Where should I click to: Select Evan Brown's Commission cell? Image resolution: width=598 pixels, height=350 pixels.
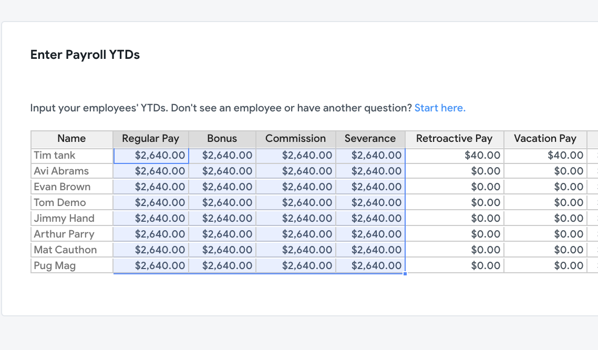pyautogui.click(x=295, y=187)
